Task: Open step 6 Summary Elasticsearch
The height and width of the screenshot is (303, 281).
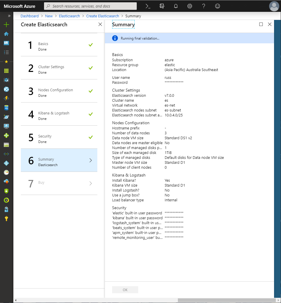Action: [x=59, y=160]
